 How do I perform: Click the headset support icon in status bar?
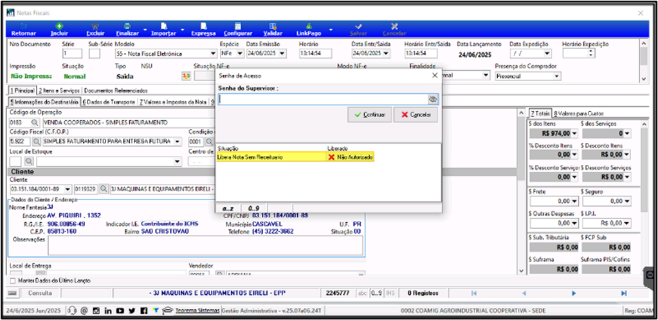point(72,311)
